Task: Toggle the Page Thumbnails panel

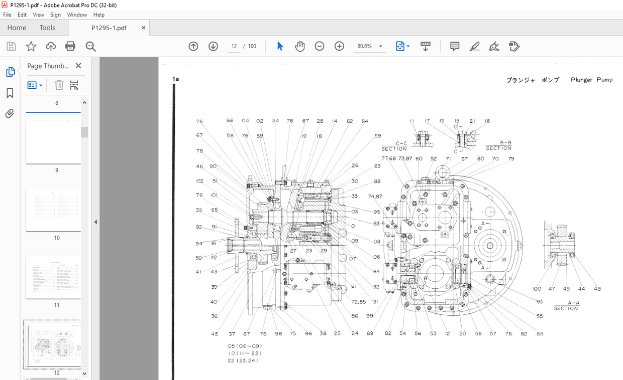Action: 10,72
